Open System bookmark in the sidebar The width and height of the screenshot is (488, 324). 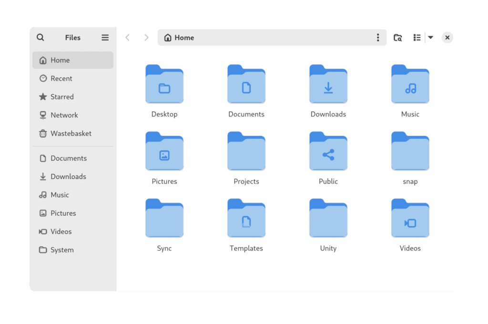(x=73, y=250)
